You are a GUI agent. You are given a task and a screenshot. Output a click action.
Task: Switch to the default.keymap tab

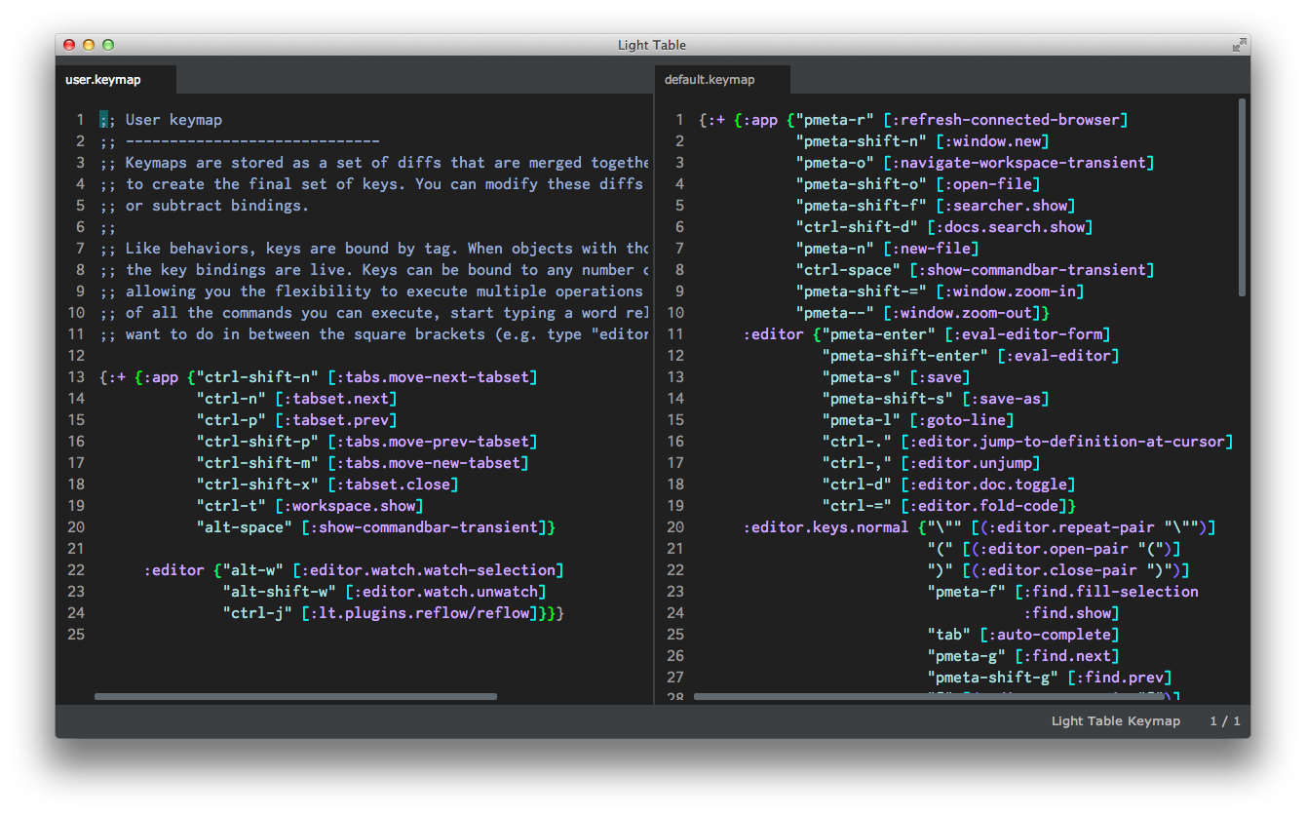tap(710, 80)
